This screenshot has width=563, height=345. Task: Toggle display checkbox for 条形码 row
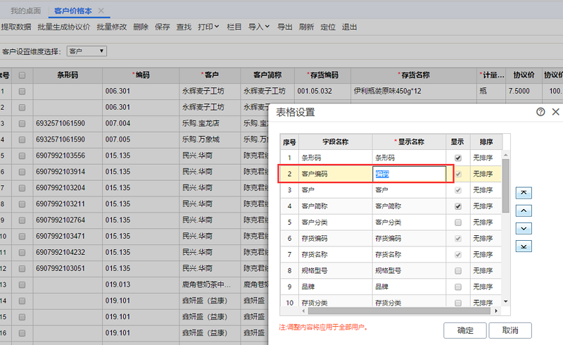click(458, 158)
